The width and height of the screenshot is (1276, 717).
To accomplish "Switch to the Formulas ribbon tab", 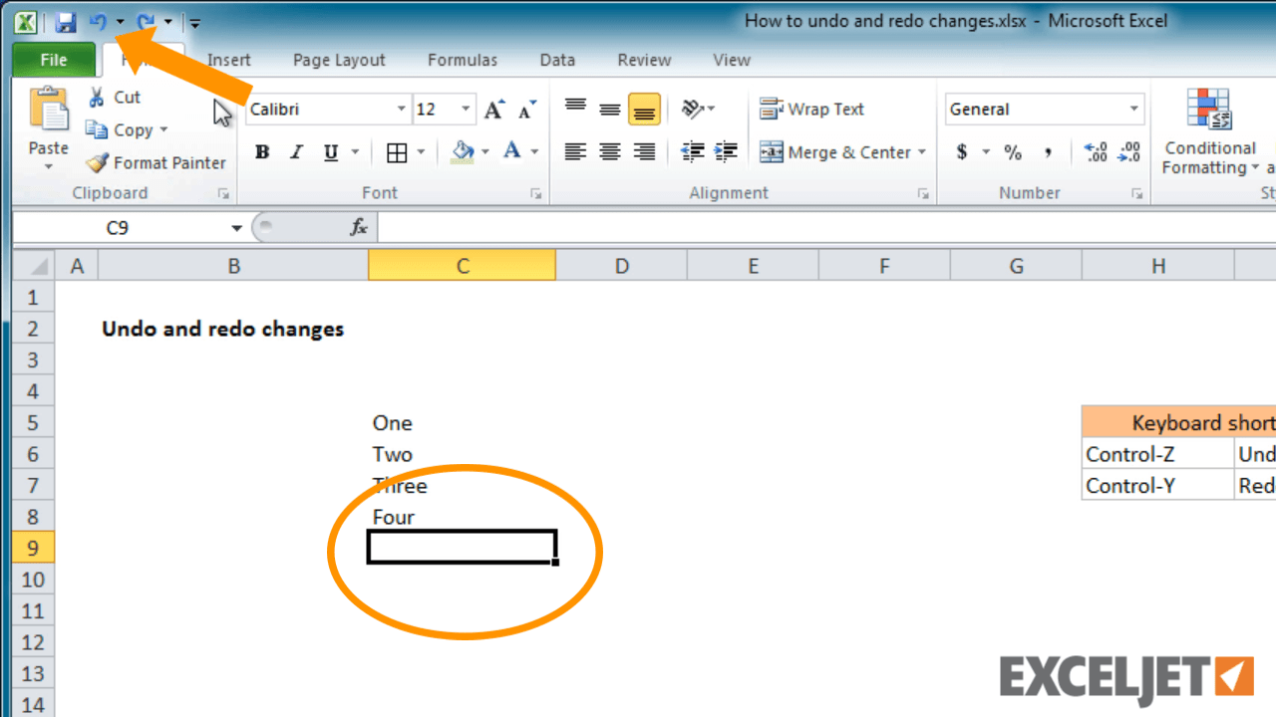I will point(462,60).
